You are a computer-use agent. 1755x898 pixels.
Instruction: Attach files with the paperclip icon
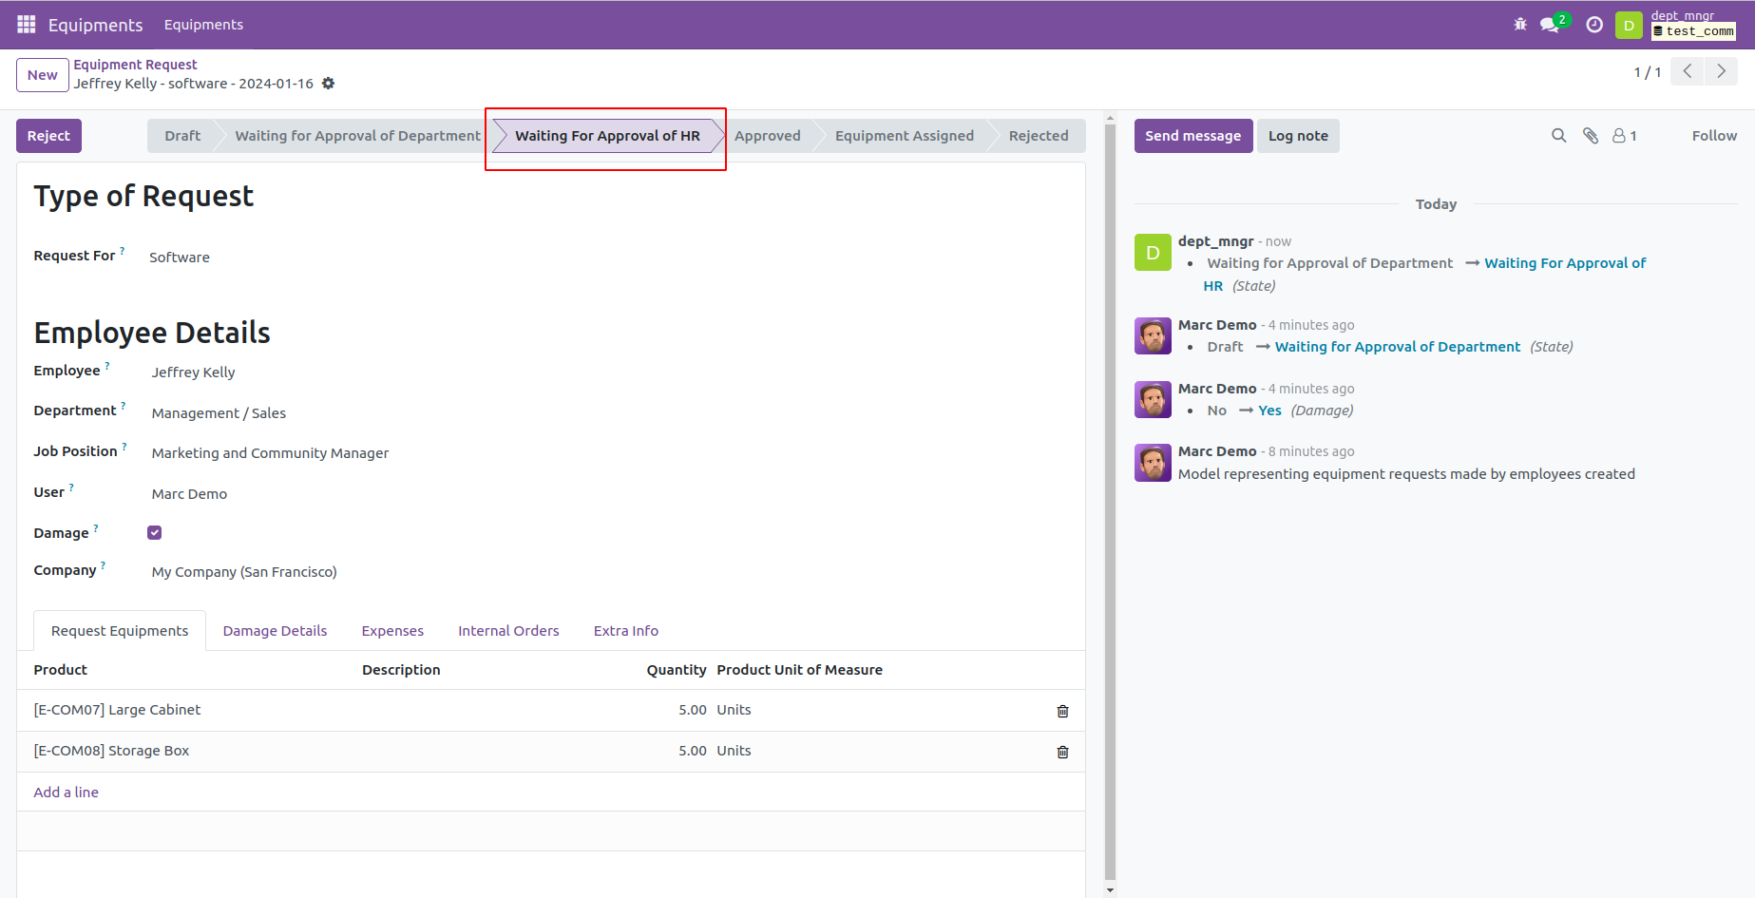click(1591, 136)
